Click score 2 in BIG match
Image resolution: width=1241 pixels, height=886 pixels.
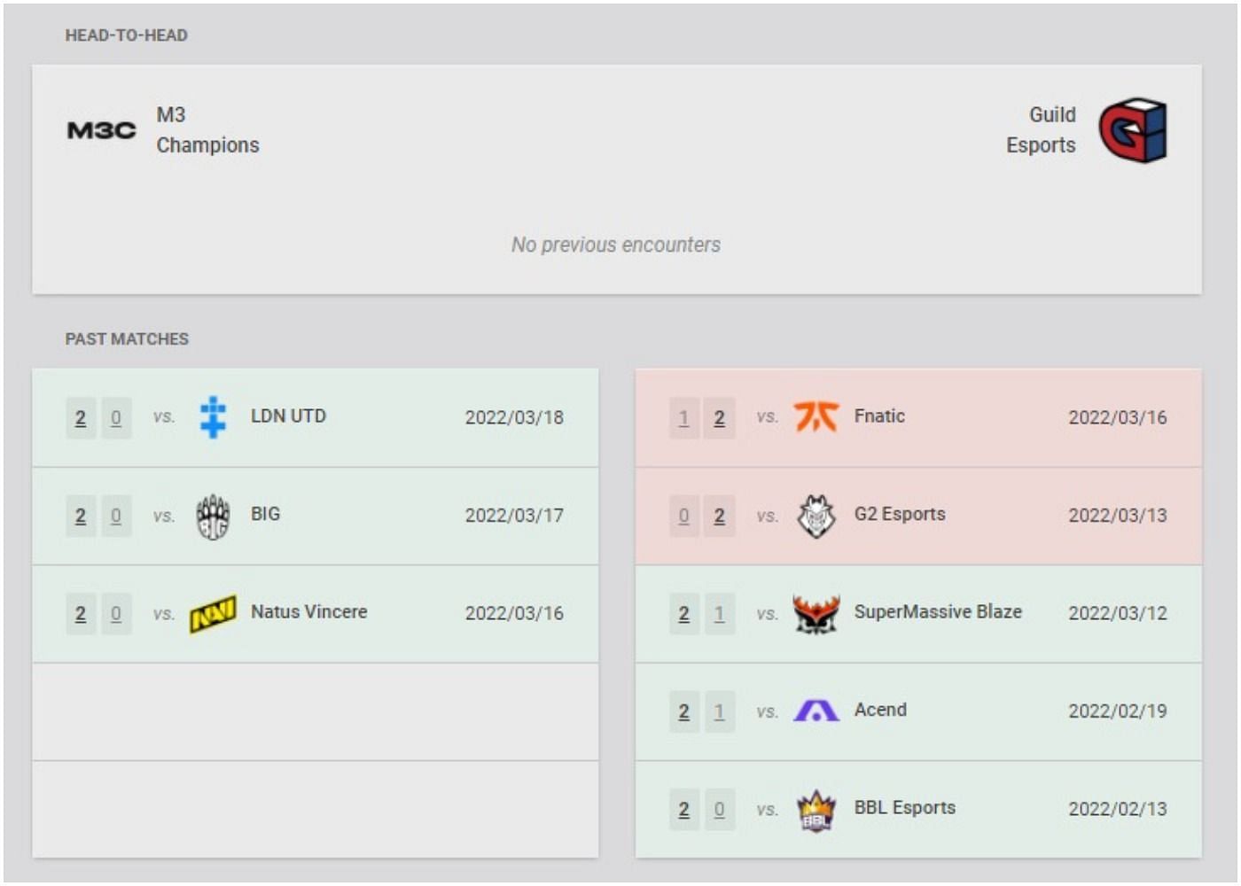tap(81, 517)
